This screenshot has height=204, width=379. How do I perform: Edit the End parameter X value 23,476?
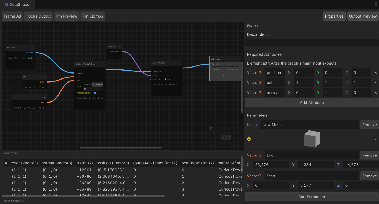pos(271,165)
